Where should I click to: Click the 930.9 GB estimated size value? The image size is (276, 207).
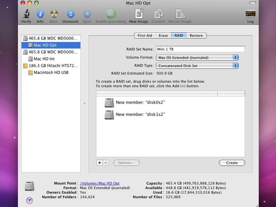(x=165, y=73)
